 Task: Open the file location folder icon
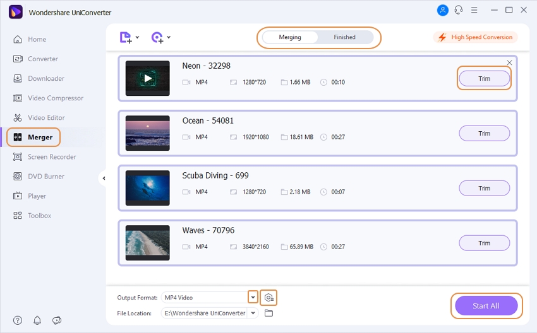(268, 313)
